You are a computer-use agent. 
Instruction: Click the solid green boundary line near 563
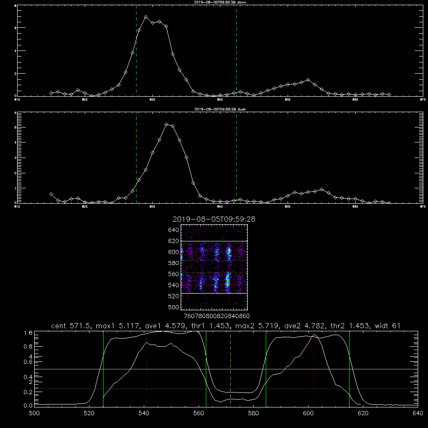206,369
